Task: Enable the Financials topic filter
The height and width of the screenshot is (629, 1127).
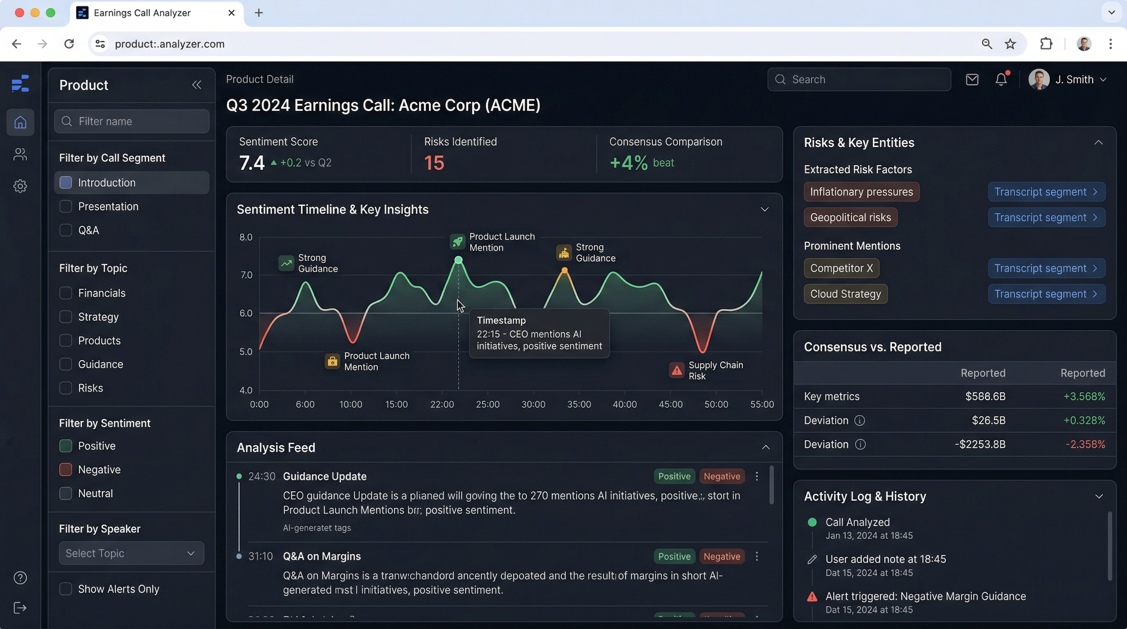Action: click(x=66, y=293)
